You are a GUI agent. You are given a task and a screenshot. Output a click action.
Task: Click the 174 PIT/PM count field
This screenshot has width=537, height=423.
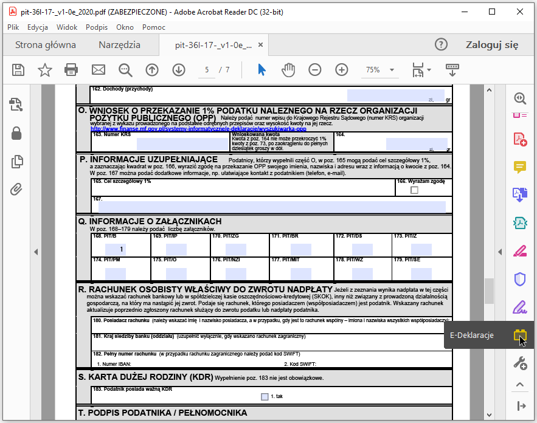tap(116, 273)
